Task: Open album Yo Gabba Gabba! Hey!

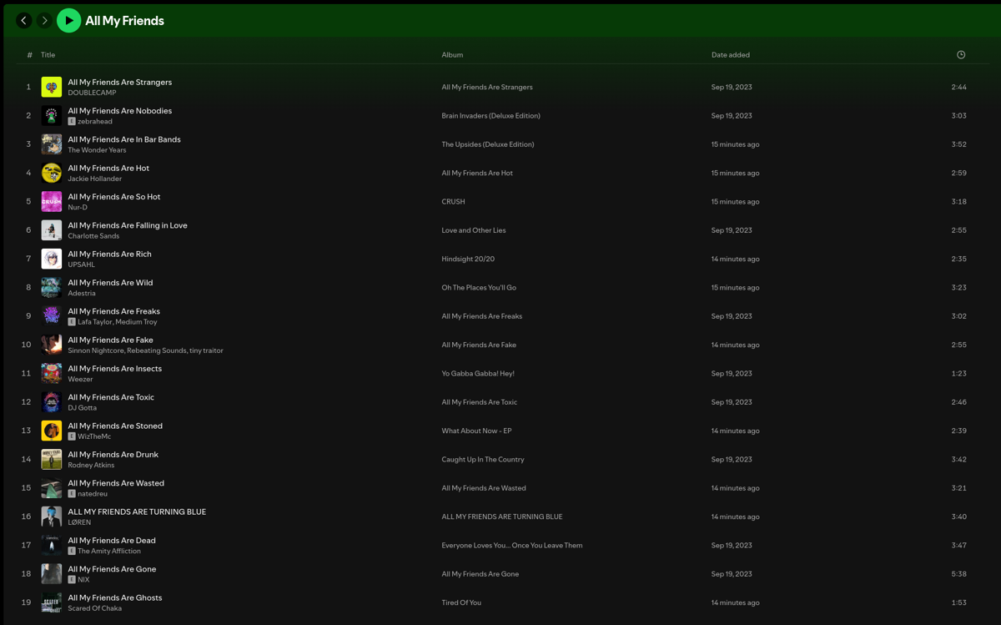Action: (478, 374)
